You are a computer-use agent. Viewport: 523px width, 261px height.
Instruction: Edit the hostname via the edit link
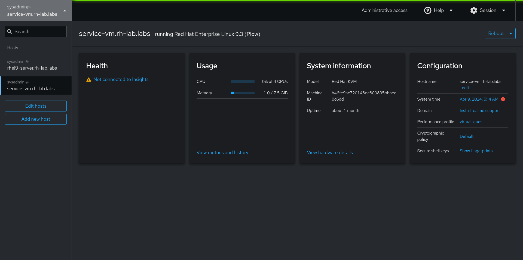pos(466,88)
